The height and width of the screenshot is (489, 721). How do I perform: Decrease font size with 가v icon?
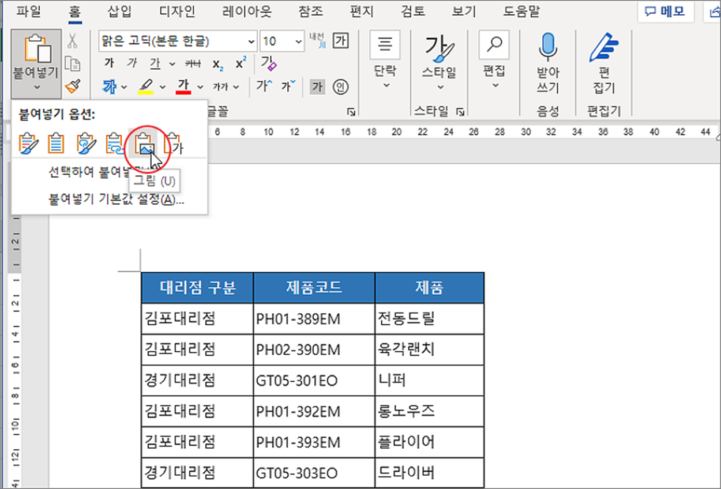pyautogui.click(x=288, y=86)
